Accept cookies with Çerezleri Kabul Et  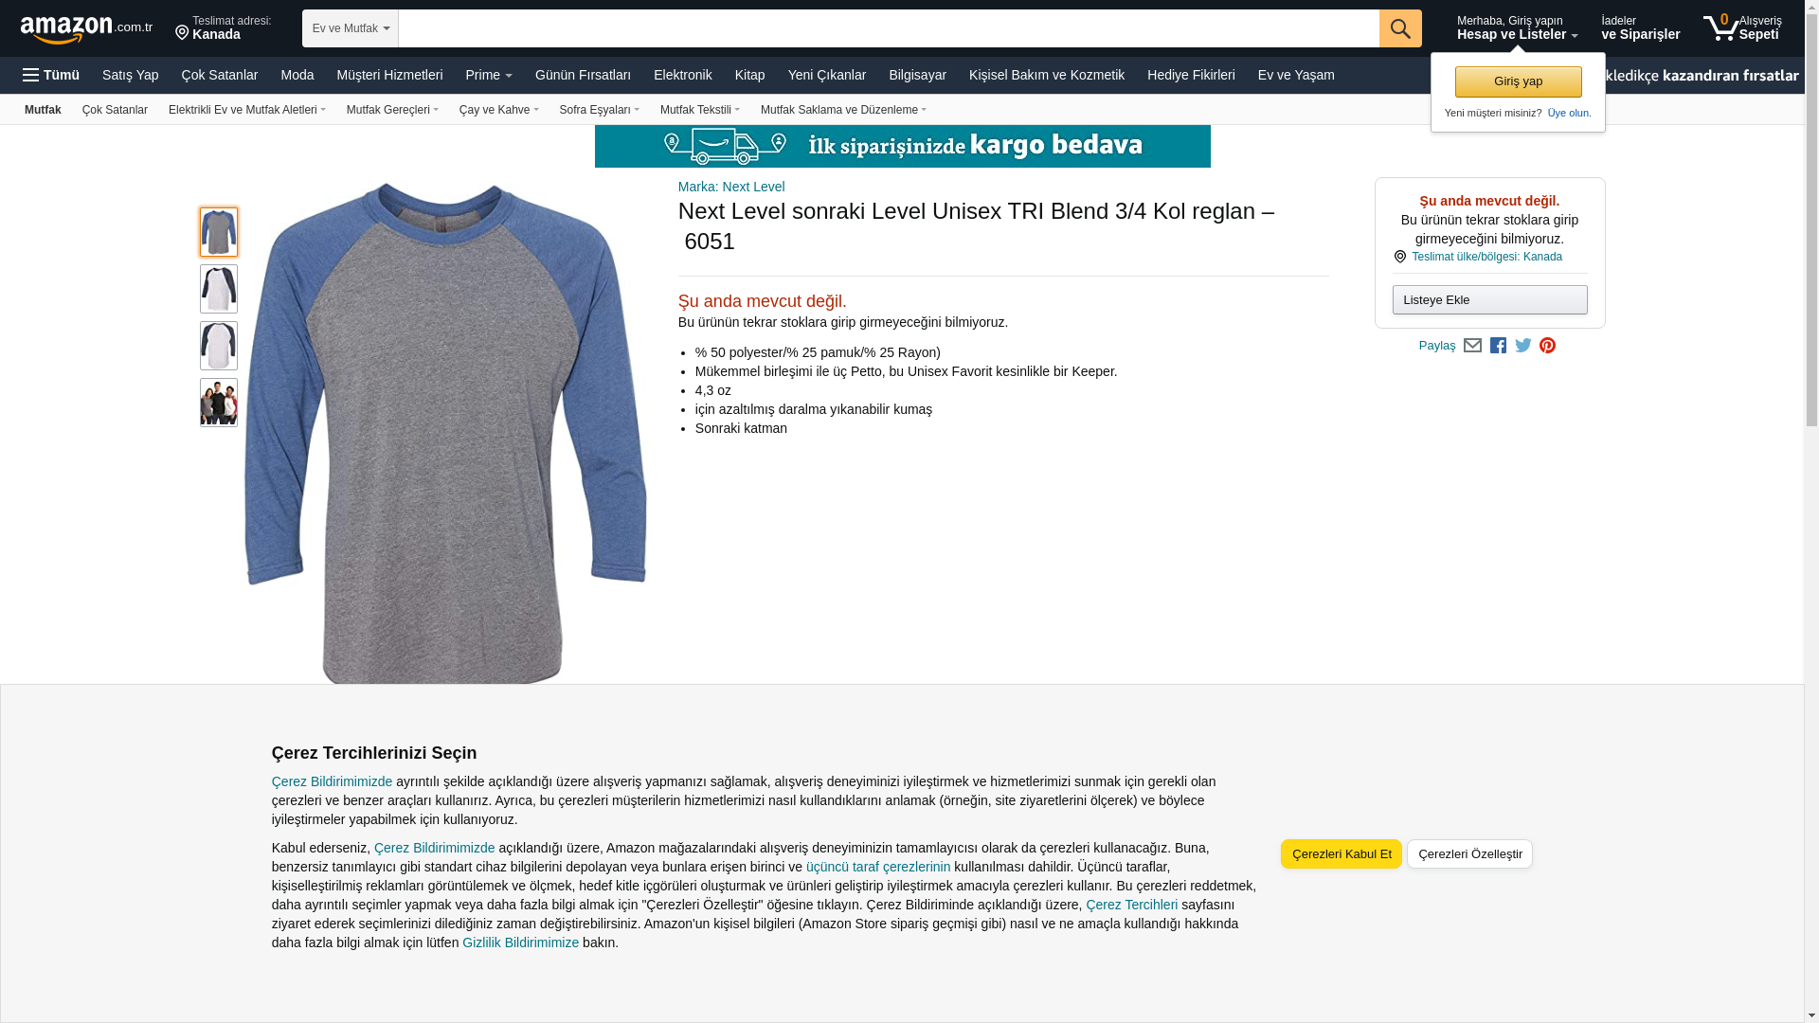click(x=1341, y=853)
